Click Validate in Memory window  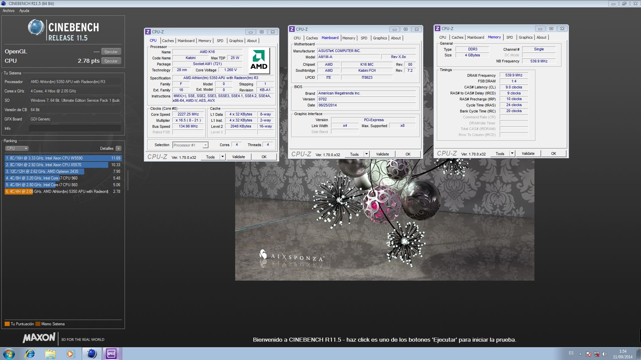(x=528, y=153)
